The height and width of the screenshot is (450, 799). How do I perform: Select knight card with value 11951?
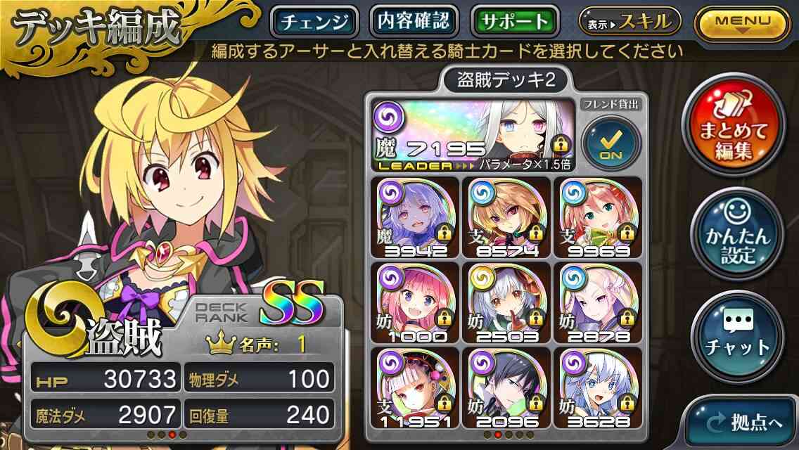coord(415,388)
